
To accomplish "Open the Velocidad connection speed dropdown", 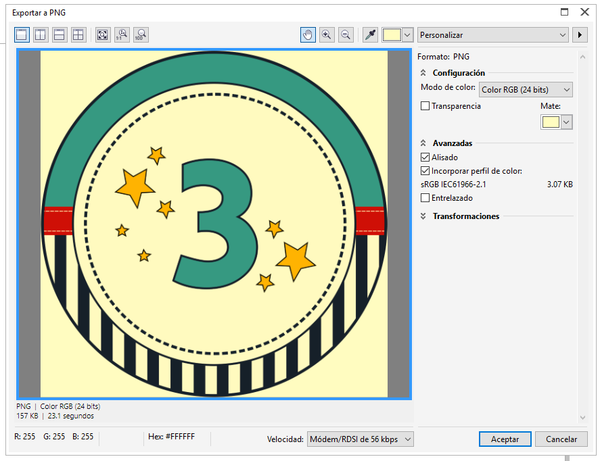I will (x=360, y=439).
